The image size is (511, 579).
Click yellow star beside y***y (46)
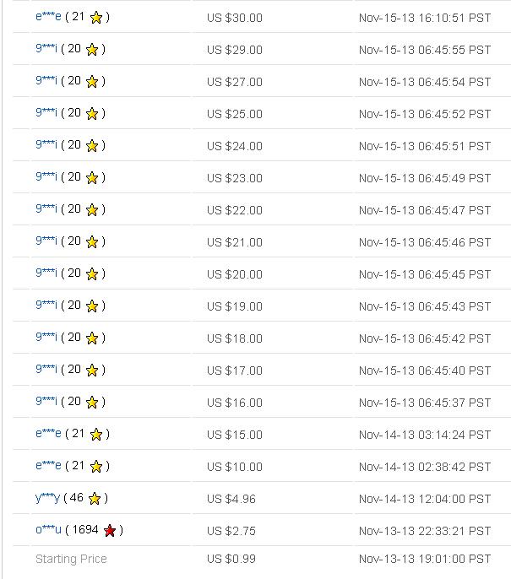(95, 499)
